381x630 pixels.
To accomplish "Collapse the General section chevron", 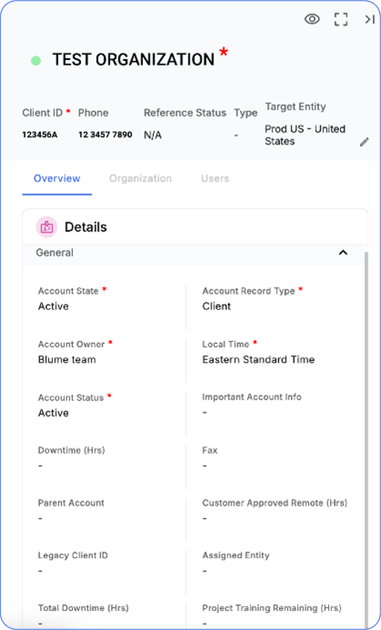I will click(343, 253).
